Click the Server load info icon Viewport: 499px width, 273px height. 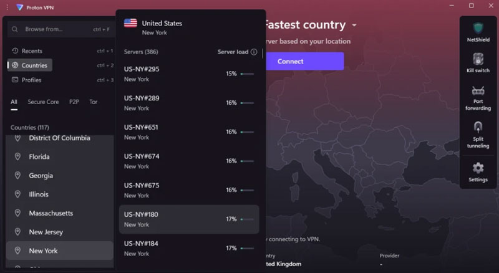click(x=254, y=52)
